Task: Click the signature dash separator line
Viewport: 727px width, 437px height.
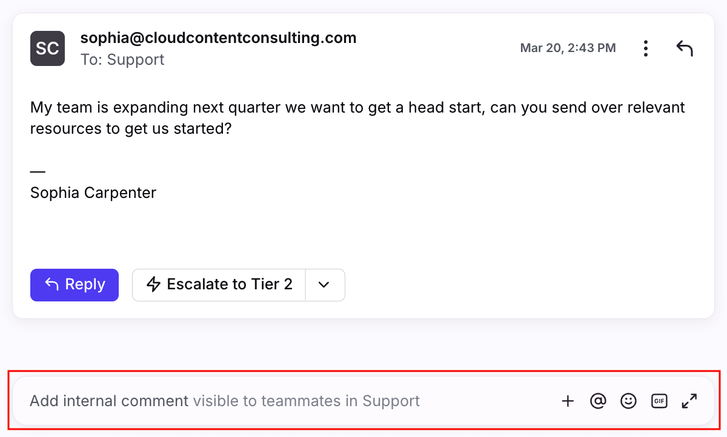Action: pos(38,172)
